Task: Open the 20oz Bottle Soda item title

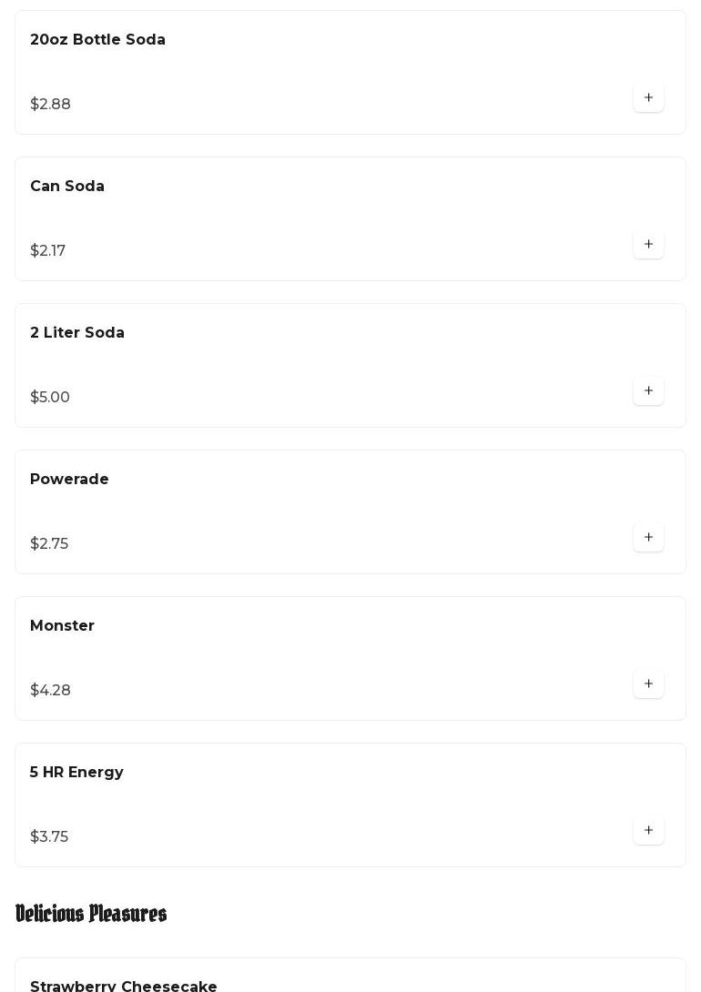Action: point(97,40)
